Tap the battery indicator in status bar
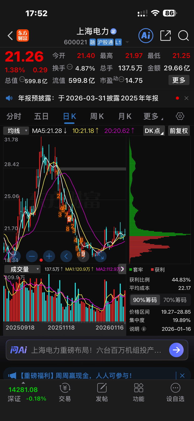 click(170, 13)
